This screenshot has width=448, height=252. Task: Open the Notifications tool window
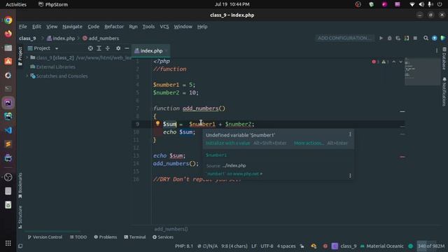coord(444,92)
